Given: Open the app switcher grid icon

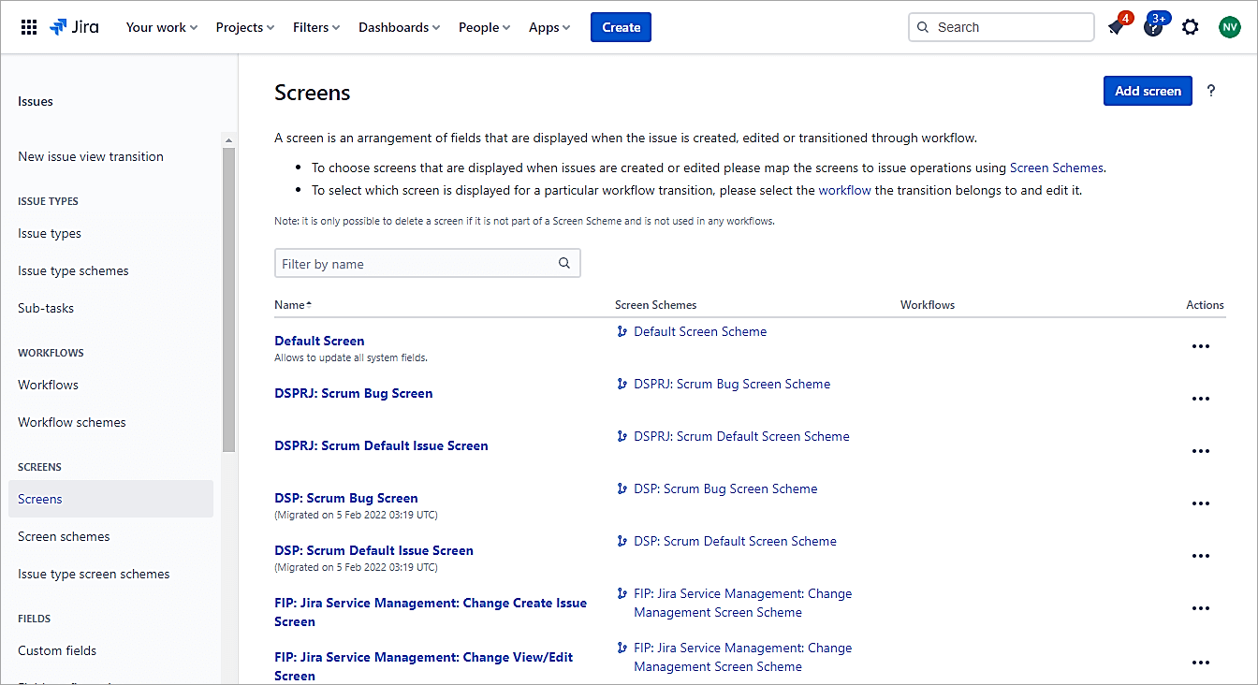Looking at the screenshot, I should coord(29,27).
